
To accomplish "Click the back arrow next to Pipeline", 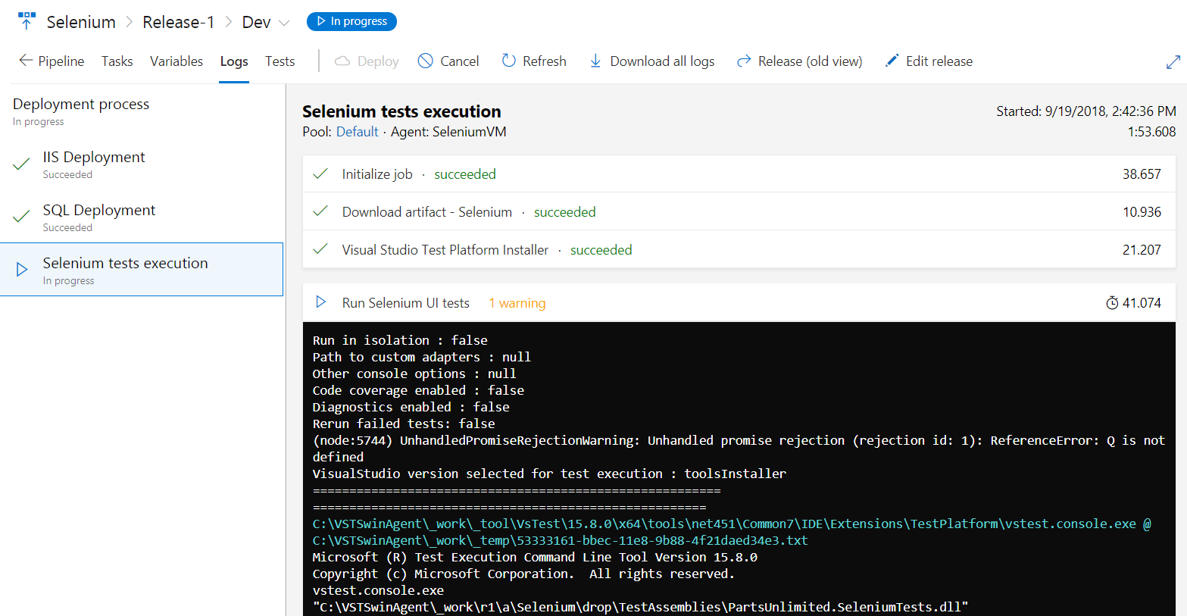I will point(26,61).
